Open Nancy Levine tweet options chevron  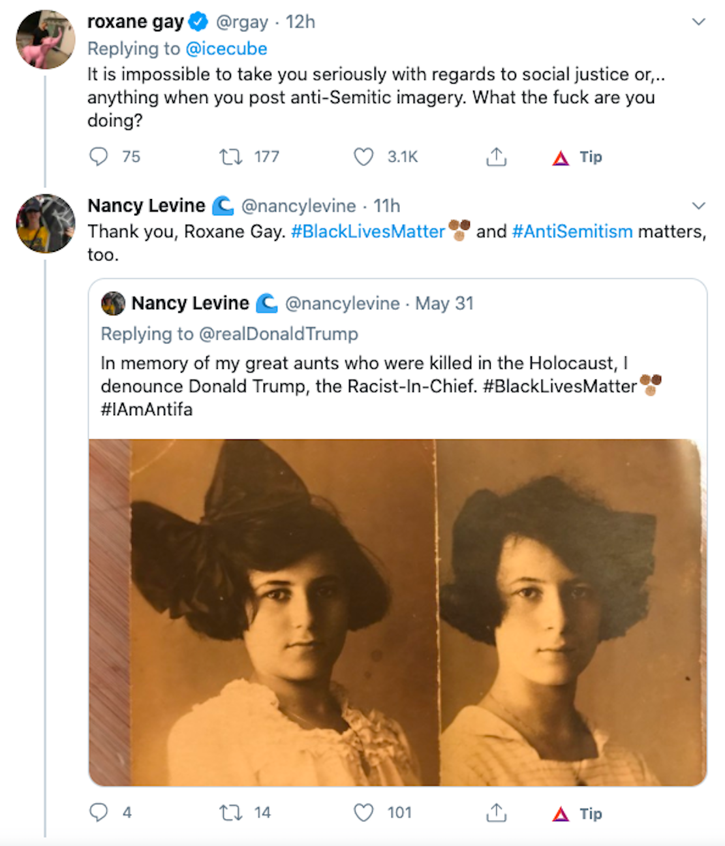point(698,206)
